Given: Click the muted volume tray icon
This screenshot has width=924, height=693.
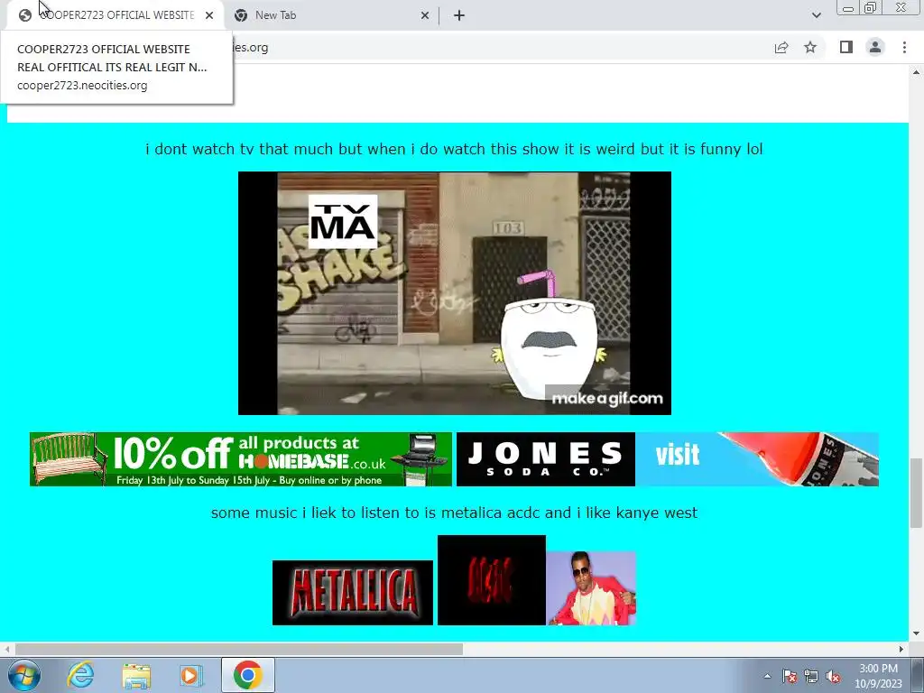Looking at the screenshot, I should 833,676.
